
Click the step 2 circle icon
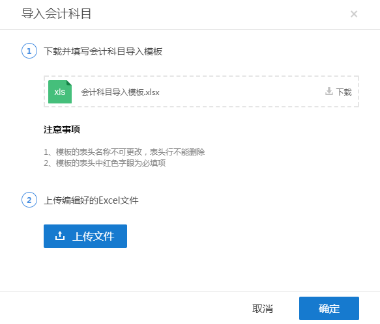(x=29, y=200)
